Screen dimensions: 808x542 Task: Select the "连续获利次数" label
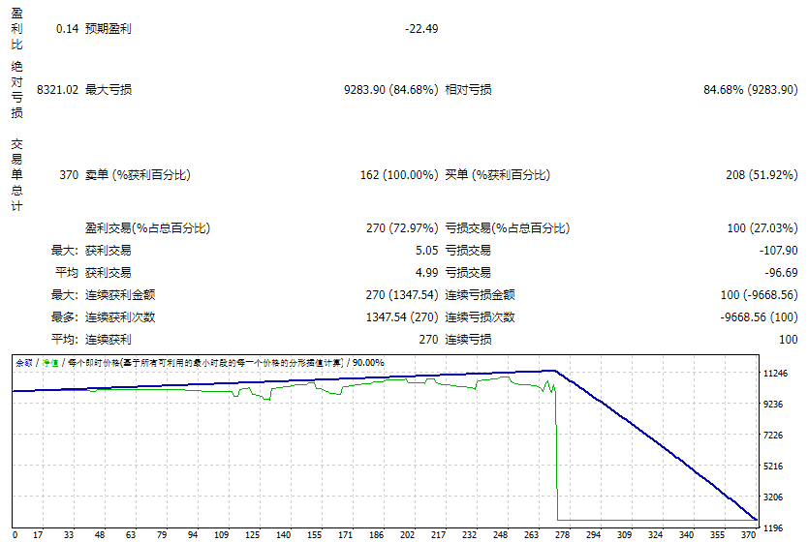[x=120, y=317]
